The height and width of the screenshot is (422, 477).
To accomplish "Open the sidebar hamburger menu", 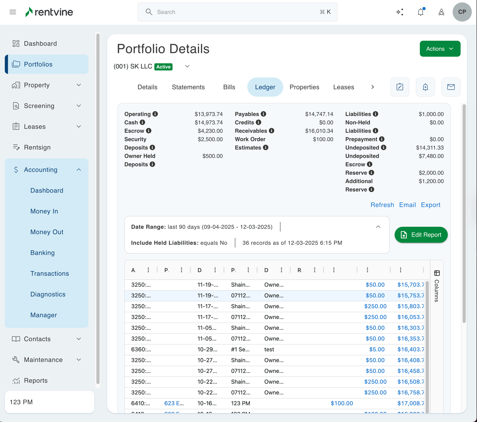I will coord(13,12).
